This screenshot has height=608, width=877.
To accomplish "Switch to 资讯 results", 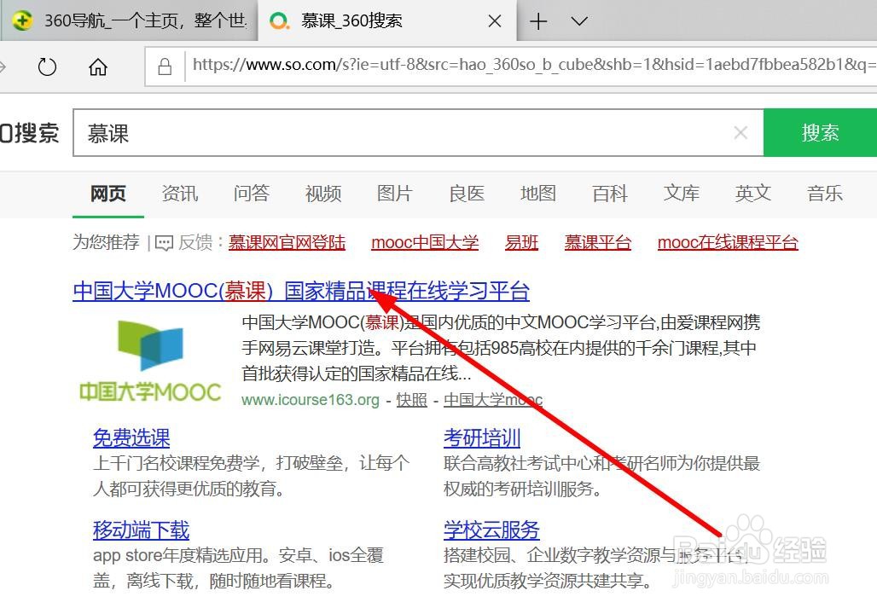I will click(179, 194).
